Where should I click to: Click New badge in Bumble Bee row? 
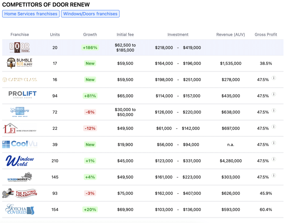pyautogui.click(x=90, y=63)
